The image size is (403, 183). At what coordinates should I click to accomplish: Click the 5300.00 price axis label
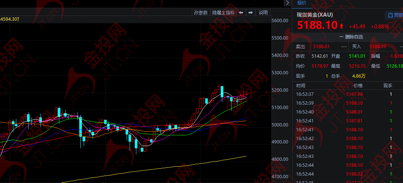click(280, 72)
